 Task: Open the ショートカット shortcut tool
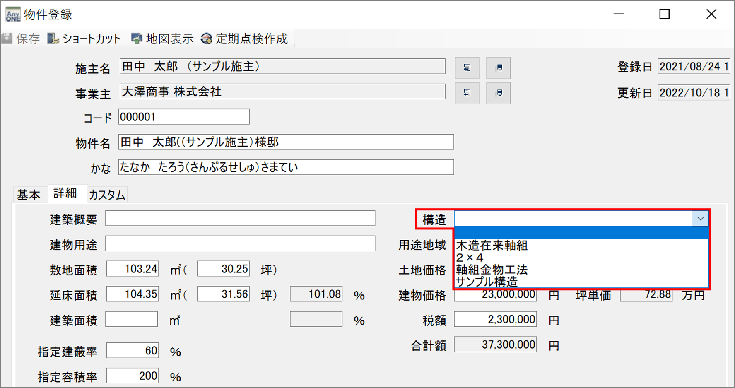84,39
